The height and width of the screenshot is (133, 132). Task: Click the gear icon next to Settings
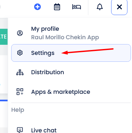point(20,53)
